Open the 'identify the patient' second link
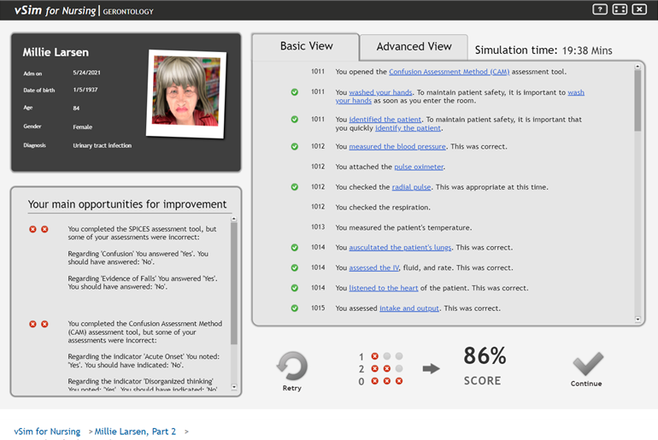Viewport: 658px width, 440px height. click(408, 128)
